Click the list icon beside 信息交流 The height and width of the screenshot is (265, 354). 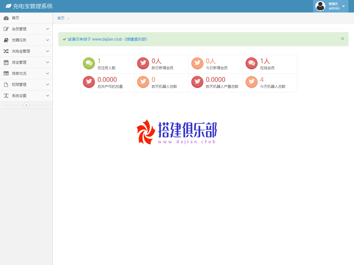[6, 73]
